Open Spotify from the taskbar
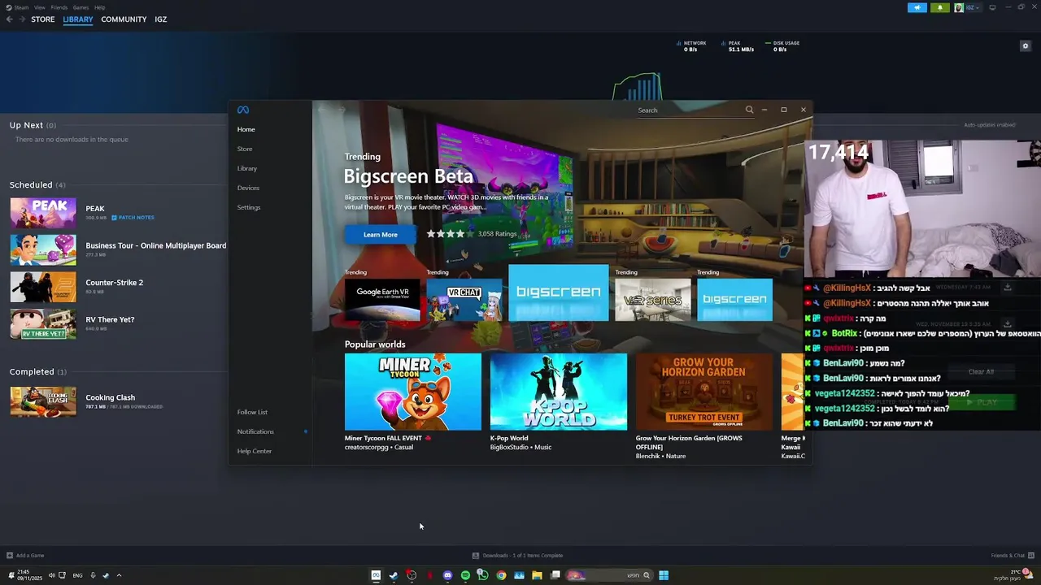The width and height of the screenshot is (1041, 585). pos(465,575)
